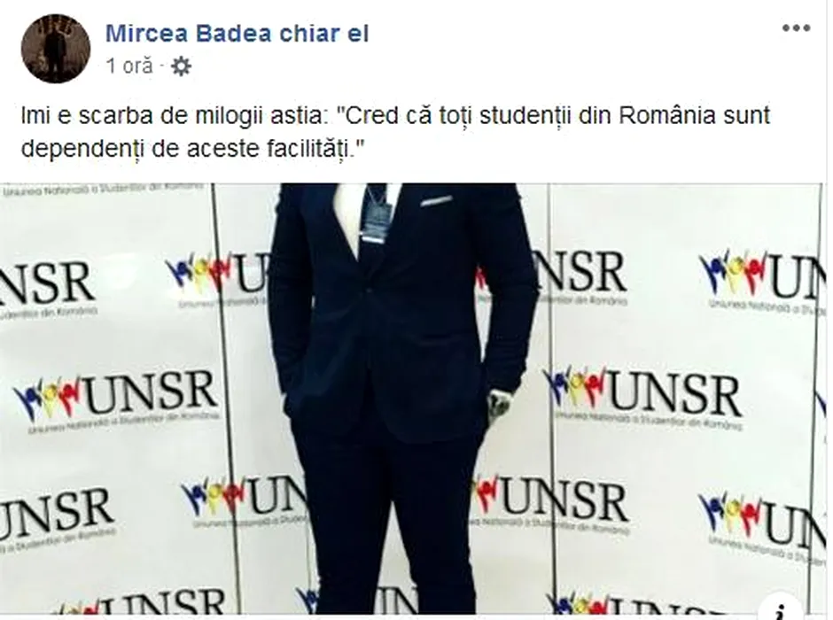
Task: Click the '1 oră' post timestamp
Action: (129, 66)
